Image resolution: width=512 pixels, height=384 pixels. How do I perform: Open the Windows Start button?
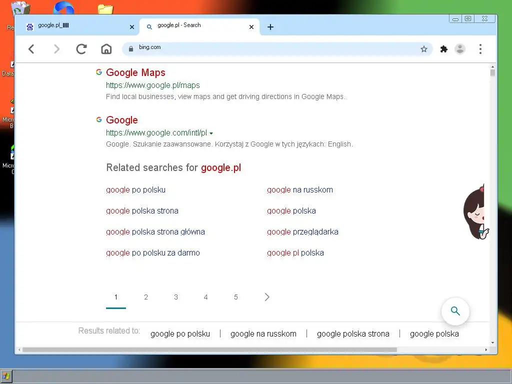pyautogui.click(x=6, y=376)
